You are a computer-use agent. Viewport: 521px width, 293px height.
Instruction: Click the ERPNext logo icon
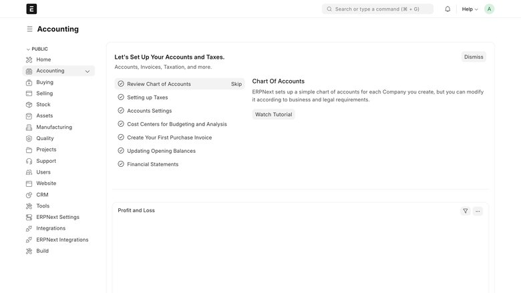[31, 9]
